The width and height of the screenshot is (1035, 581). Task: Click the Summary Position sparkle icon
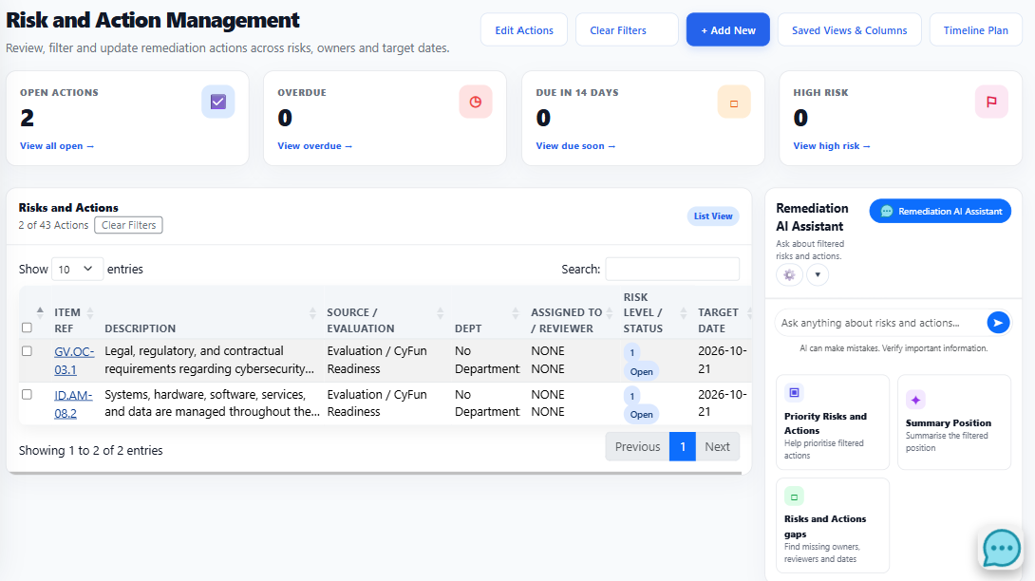(x=915, y=400)
